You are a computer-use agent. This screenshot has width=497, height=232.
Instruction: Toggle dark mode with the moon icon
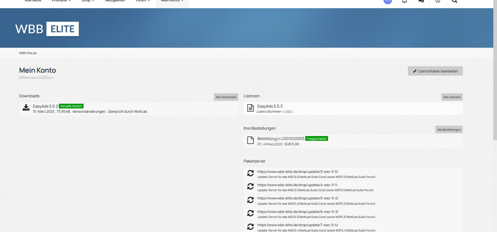coord(438,1)
